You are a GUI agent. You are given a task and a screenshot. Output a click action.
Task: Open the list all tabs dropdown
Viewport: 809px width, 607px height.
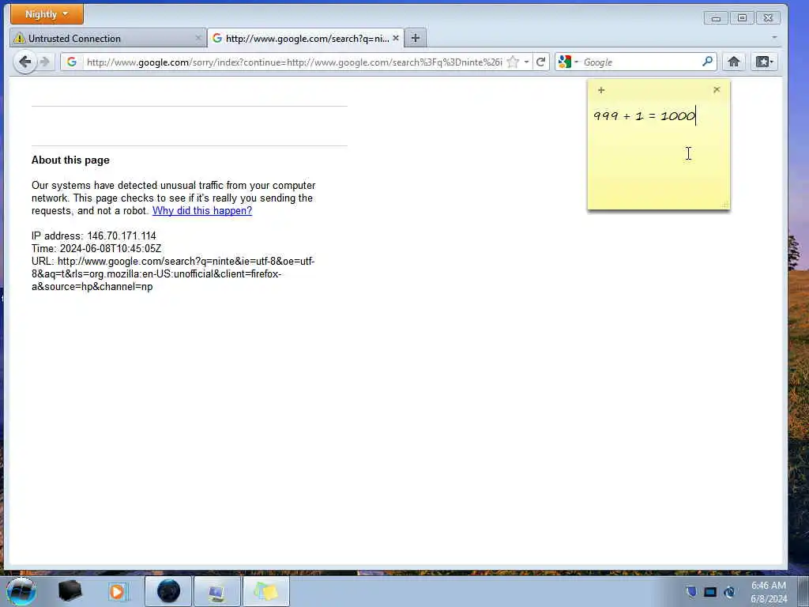coord(774,38)
